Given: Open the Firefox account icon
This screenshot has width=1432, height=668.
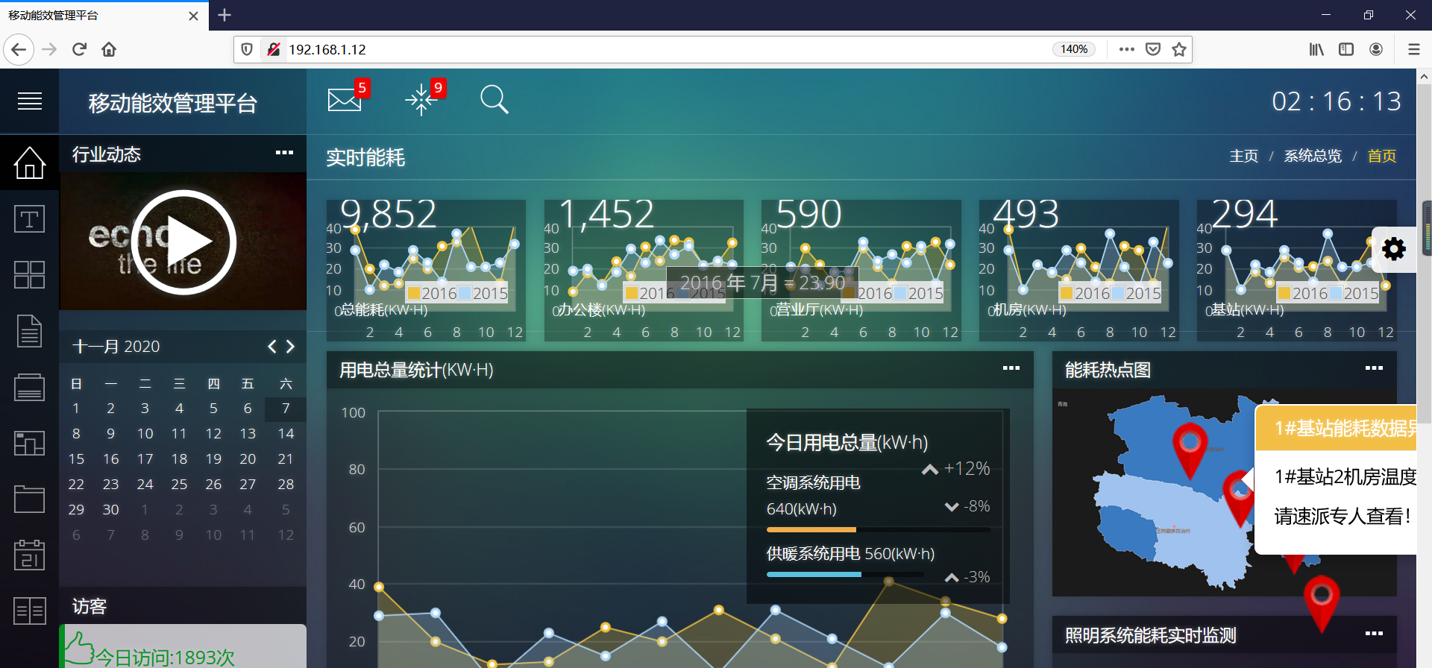Looking at the screenshot, I should [1376, 49].
